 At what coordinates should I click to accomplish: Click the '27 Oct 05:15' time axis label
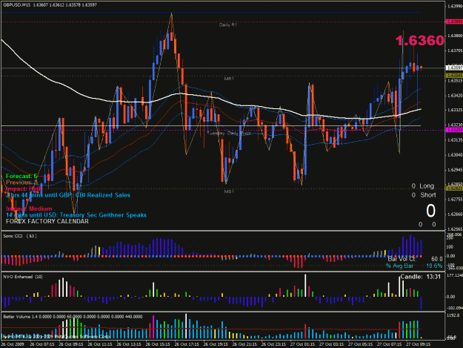click(x=360, y=344)
